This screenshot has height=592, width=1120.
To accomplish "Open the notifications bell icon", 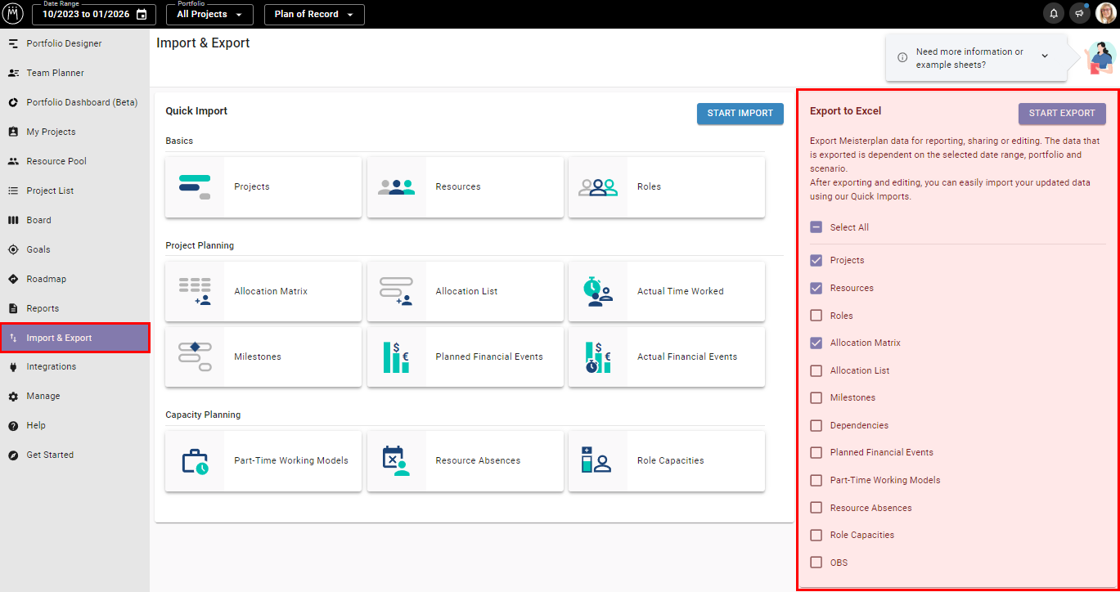I will 1054,14.
